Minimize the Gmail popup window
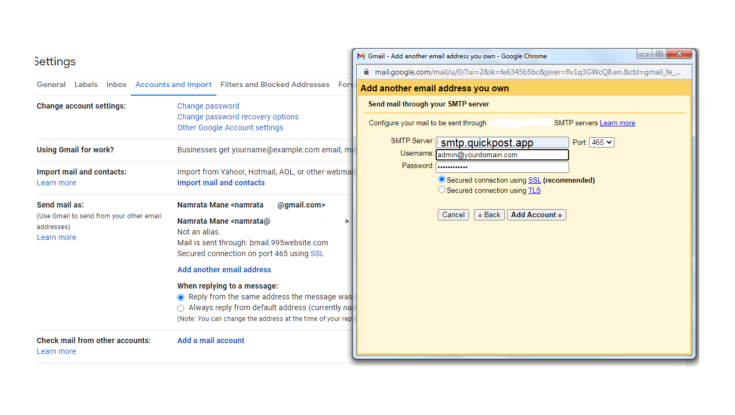The height and width of the screenshot is (415, 735). [644, 54]
